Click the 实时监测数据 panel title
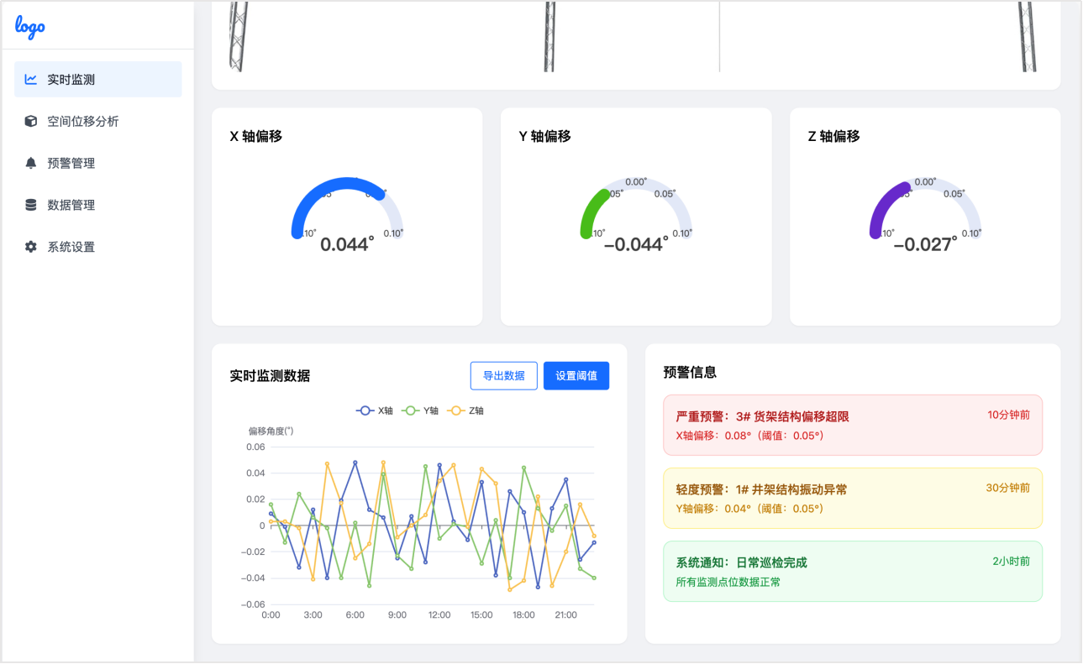1083x664 pixels. coord(270,376)
